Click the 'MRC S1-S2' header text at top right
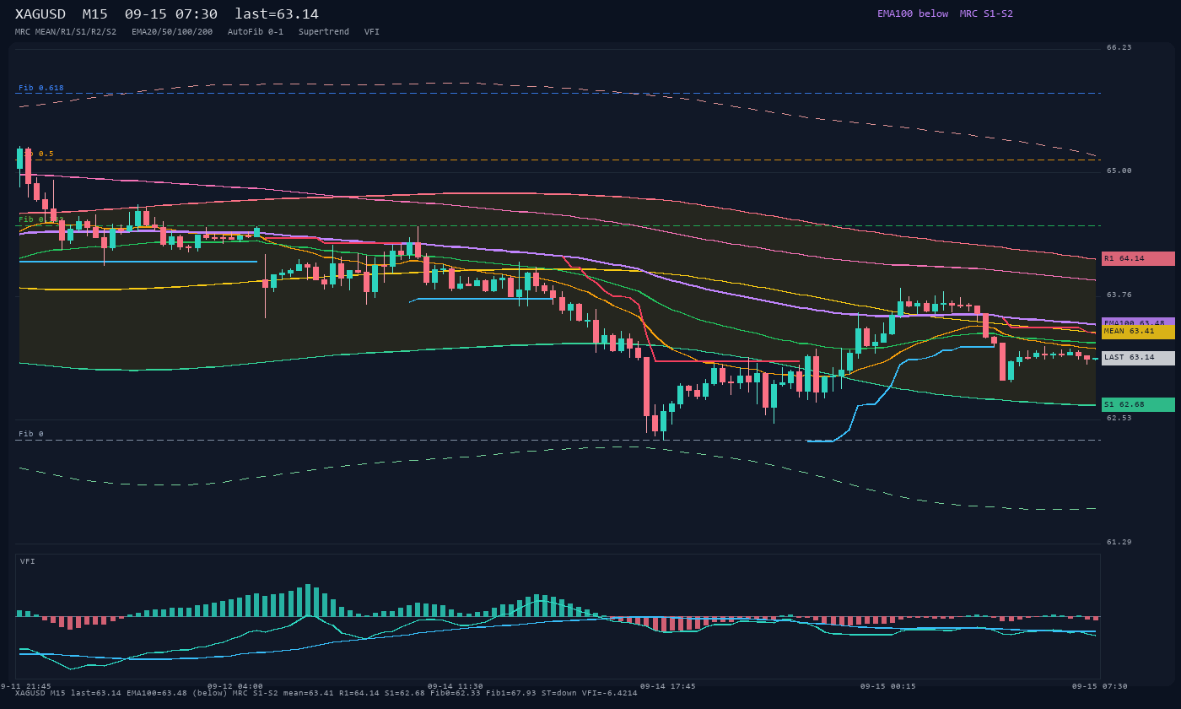The image size is (1181, 709). point(986,14)
